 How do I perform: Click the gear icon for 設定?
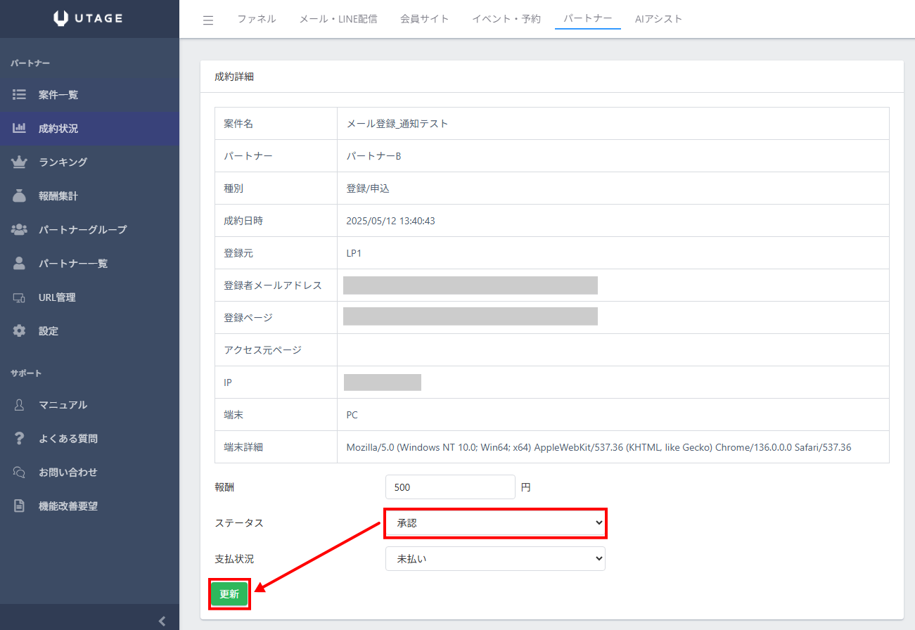pyautogui.click(x=20, y=331)
